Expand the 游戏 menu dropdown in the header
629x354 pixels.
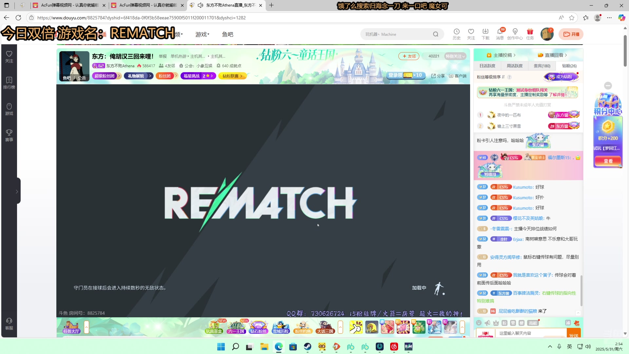pyautogui.click(x=202, y=34)
